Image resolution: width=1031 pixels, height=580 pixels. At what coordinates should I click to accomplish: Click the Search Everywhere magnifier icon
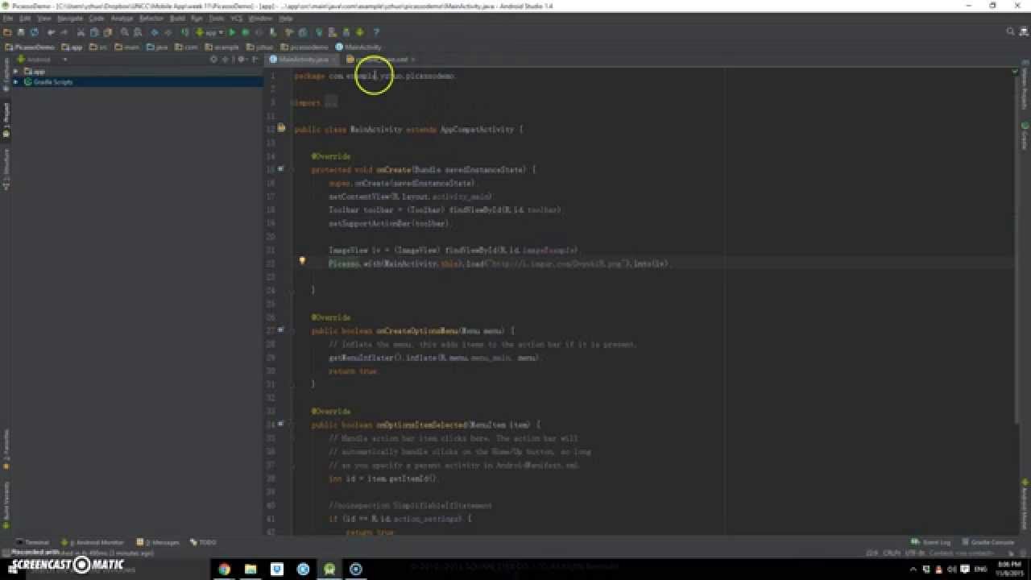click(x=1011, y=32)
